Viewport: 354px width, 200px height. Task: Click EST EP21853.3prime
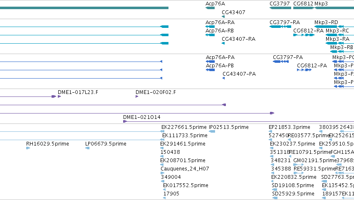290,127
